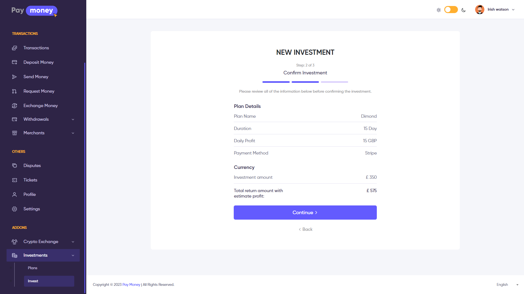Click the Deposit Money icon

[14, 62]
